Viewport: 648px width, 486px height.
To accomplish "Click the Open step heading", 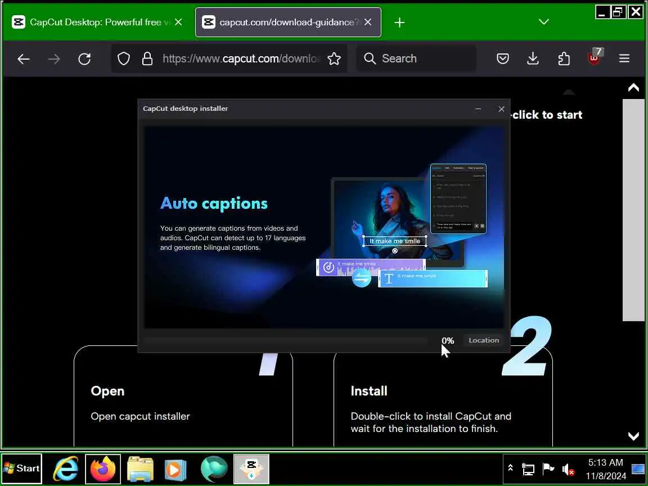I will pos(107,391).
